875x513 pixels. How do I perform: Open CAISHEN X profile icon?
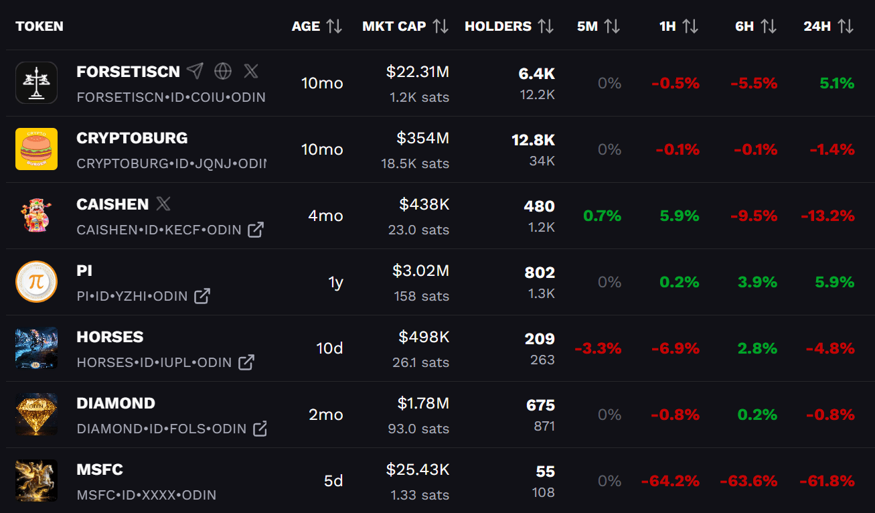163,204
